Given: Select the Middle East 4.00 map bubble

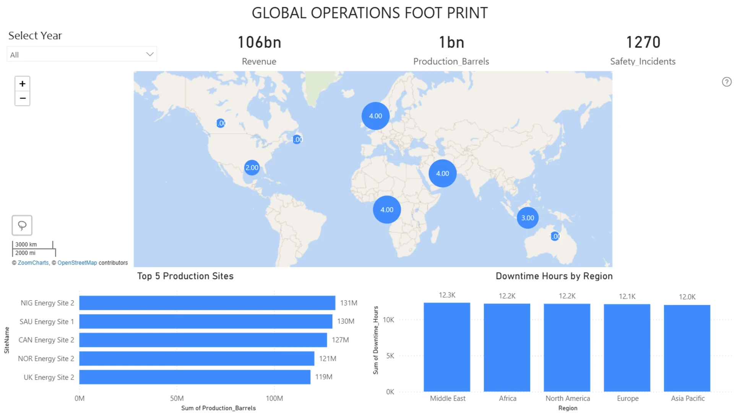Looking at the screenshot, I should 442,173.
